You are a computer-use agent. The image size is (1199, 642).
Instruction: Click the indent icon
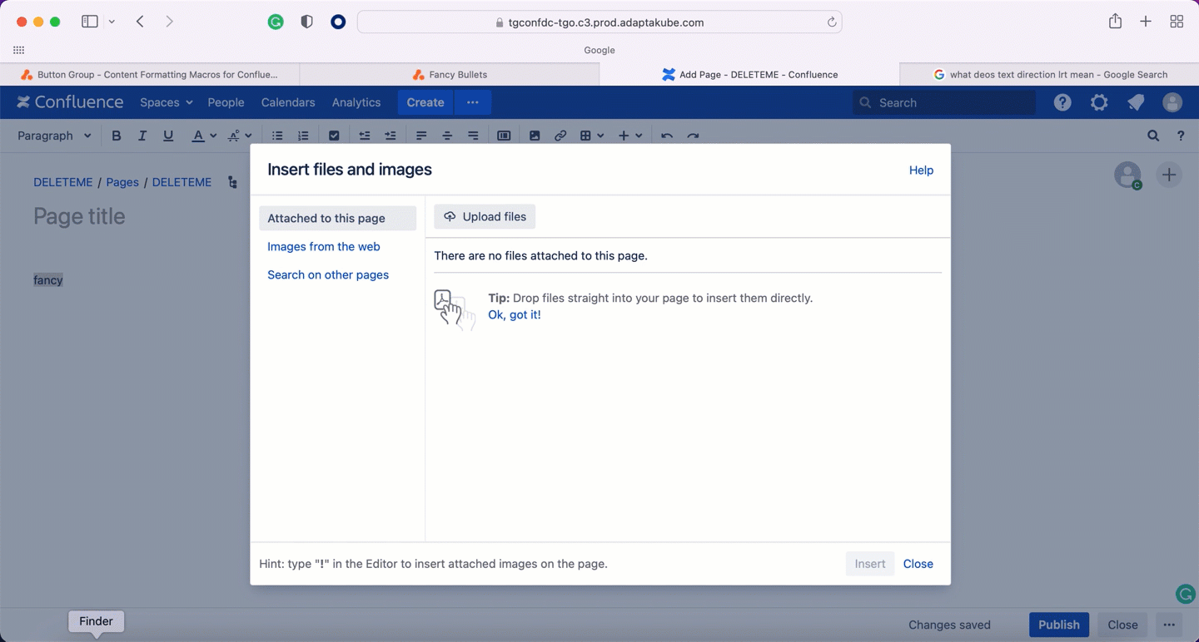[391, 136]
